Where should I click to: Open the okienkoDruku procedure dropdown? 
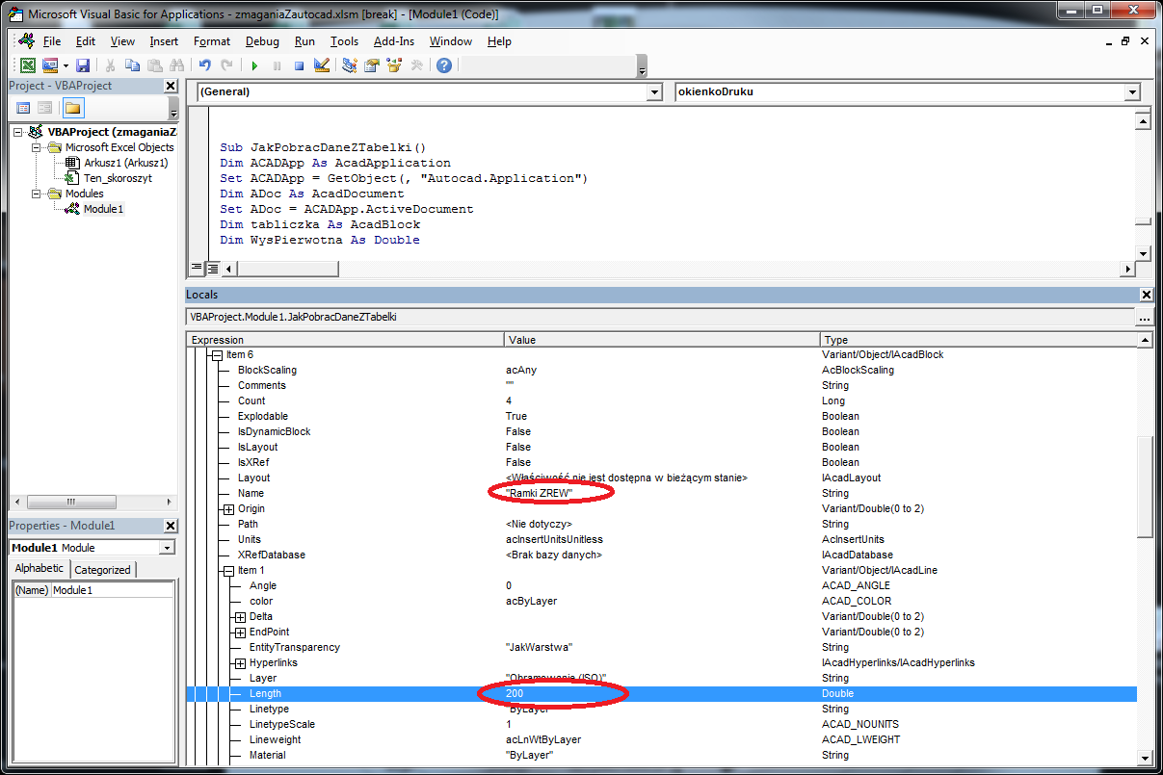point(1132,92)
